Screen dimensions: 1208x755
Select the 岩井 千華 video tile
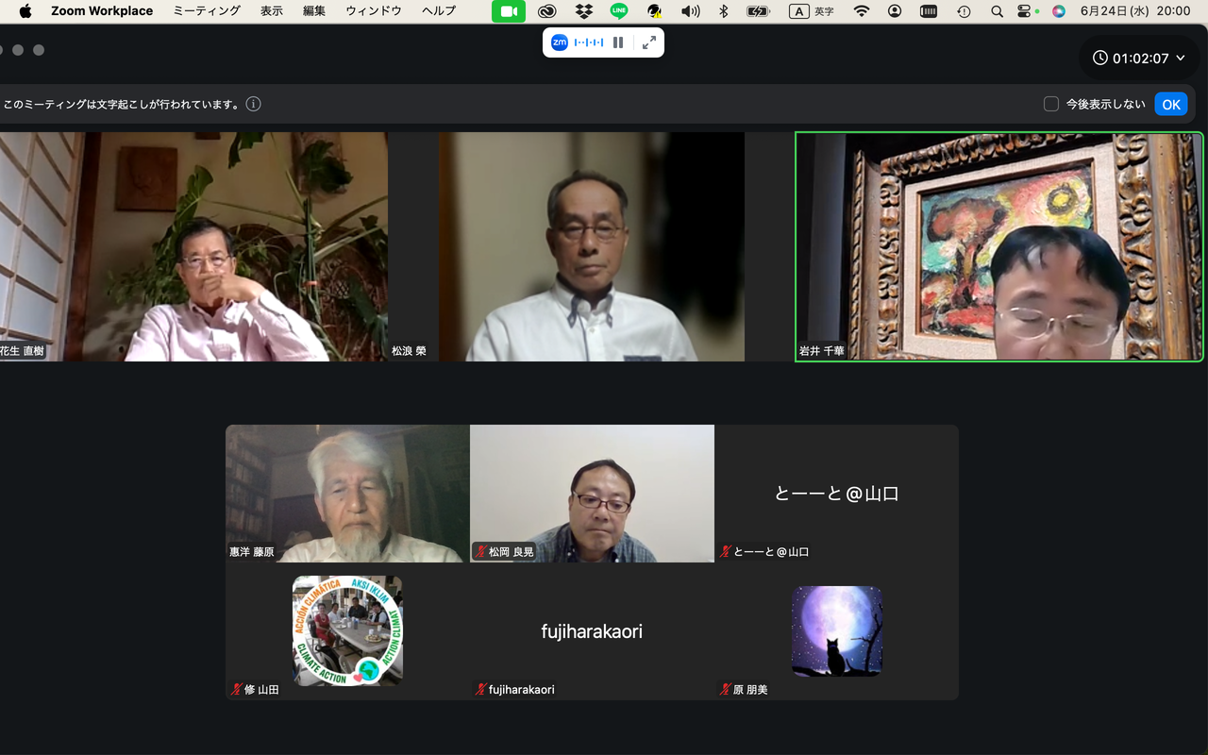[999, 246]
